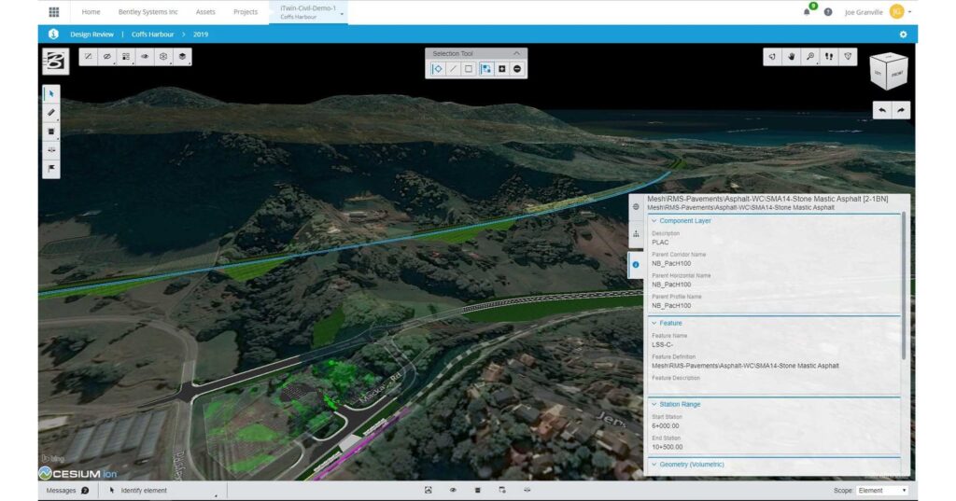Click the fit view status bar icon

(428, 490)
